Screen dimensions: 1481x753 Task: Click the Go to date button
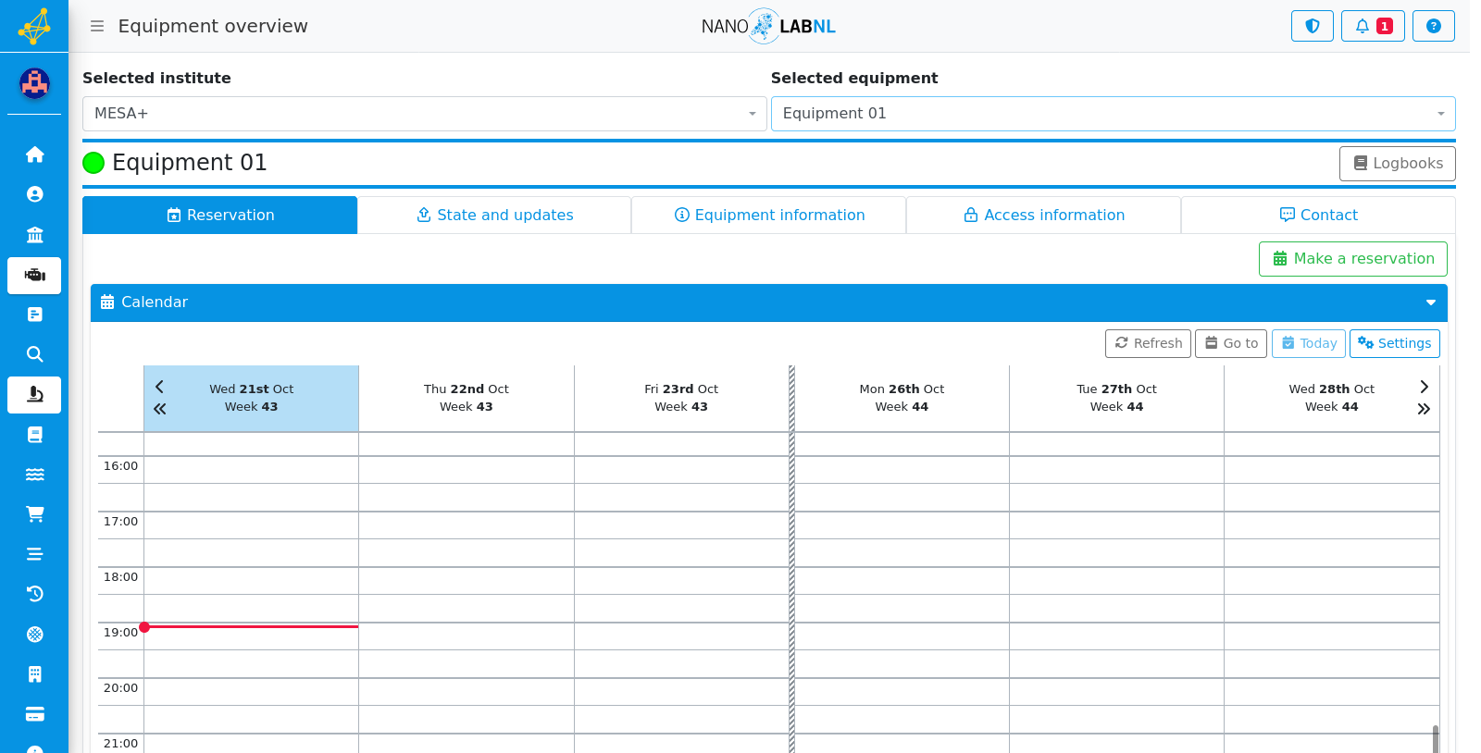pyautogui.click(x=1230, y=343)
